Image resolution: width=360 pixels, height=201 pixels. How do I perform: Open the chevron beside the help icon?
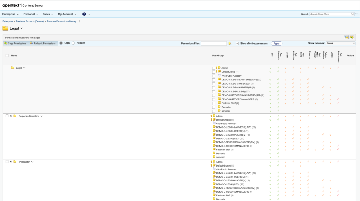click(x=89, y=14)
